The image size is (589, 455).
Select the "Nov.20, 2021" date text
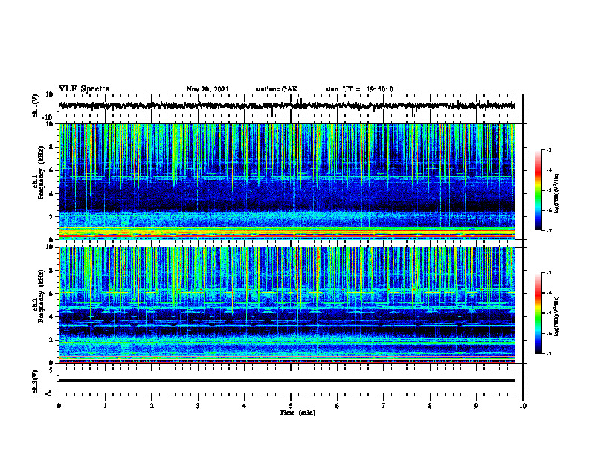coord(207,89)
